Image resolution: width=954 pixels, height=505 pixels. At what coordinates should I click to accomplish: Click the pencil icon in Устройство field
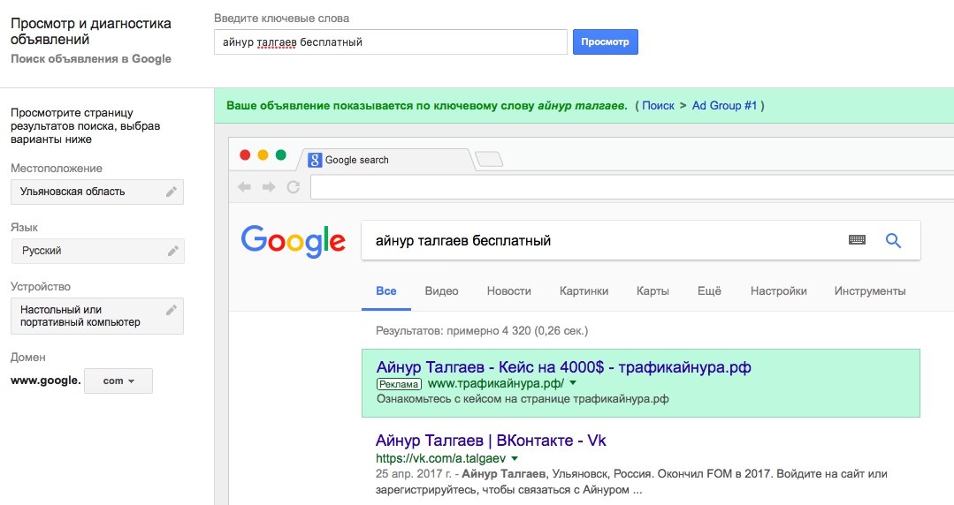172,310
